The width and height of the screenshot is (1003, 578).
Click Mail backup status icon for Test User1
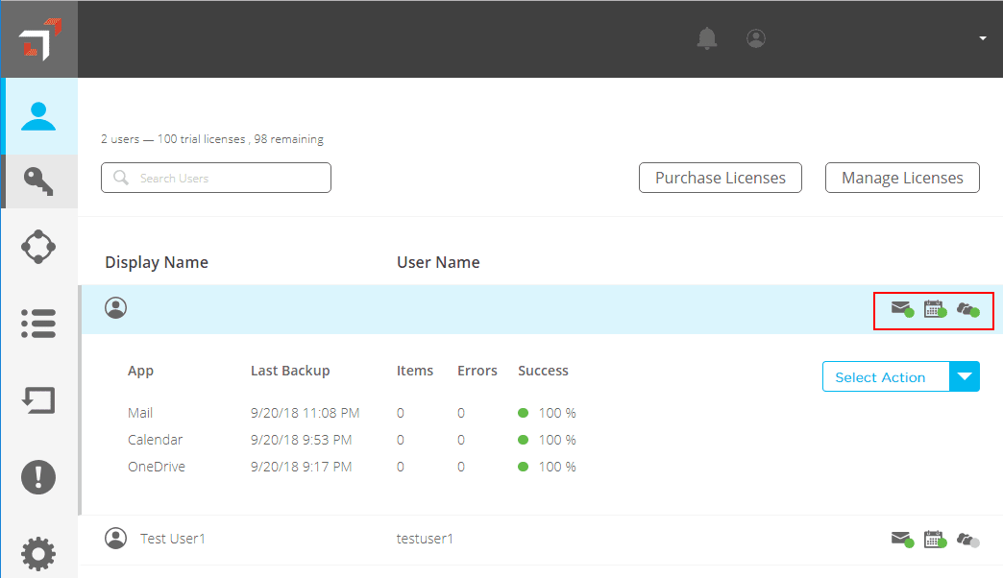[901, 540]
